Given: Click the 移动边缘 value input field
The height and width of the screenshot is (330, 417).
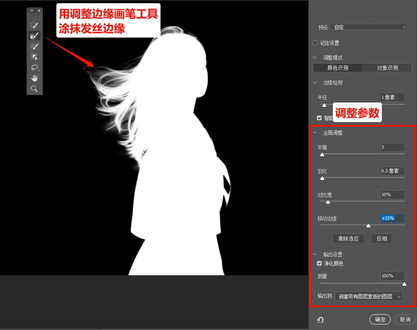Looking at the screenshot, I should pyautogui.click(x=392, y=218).
